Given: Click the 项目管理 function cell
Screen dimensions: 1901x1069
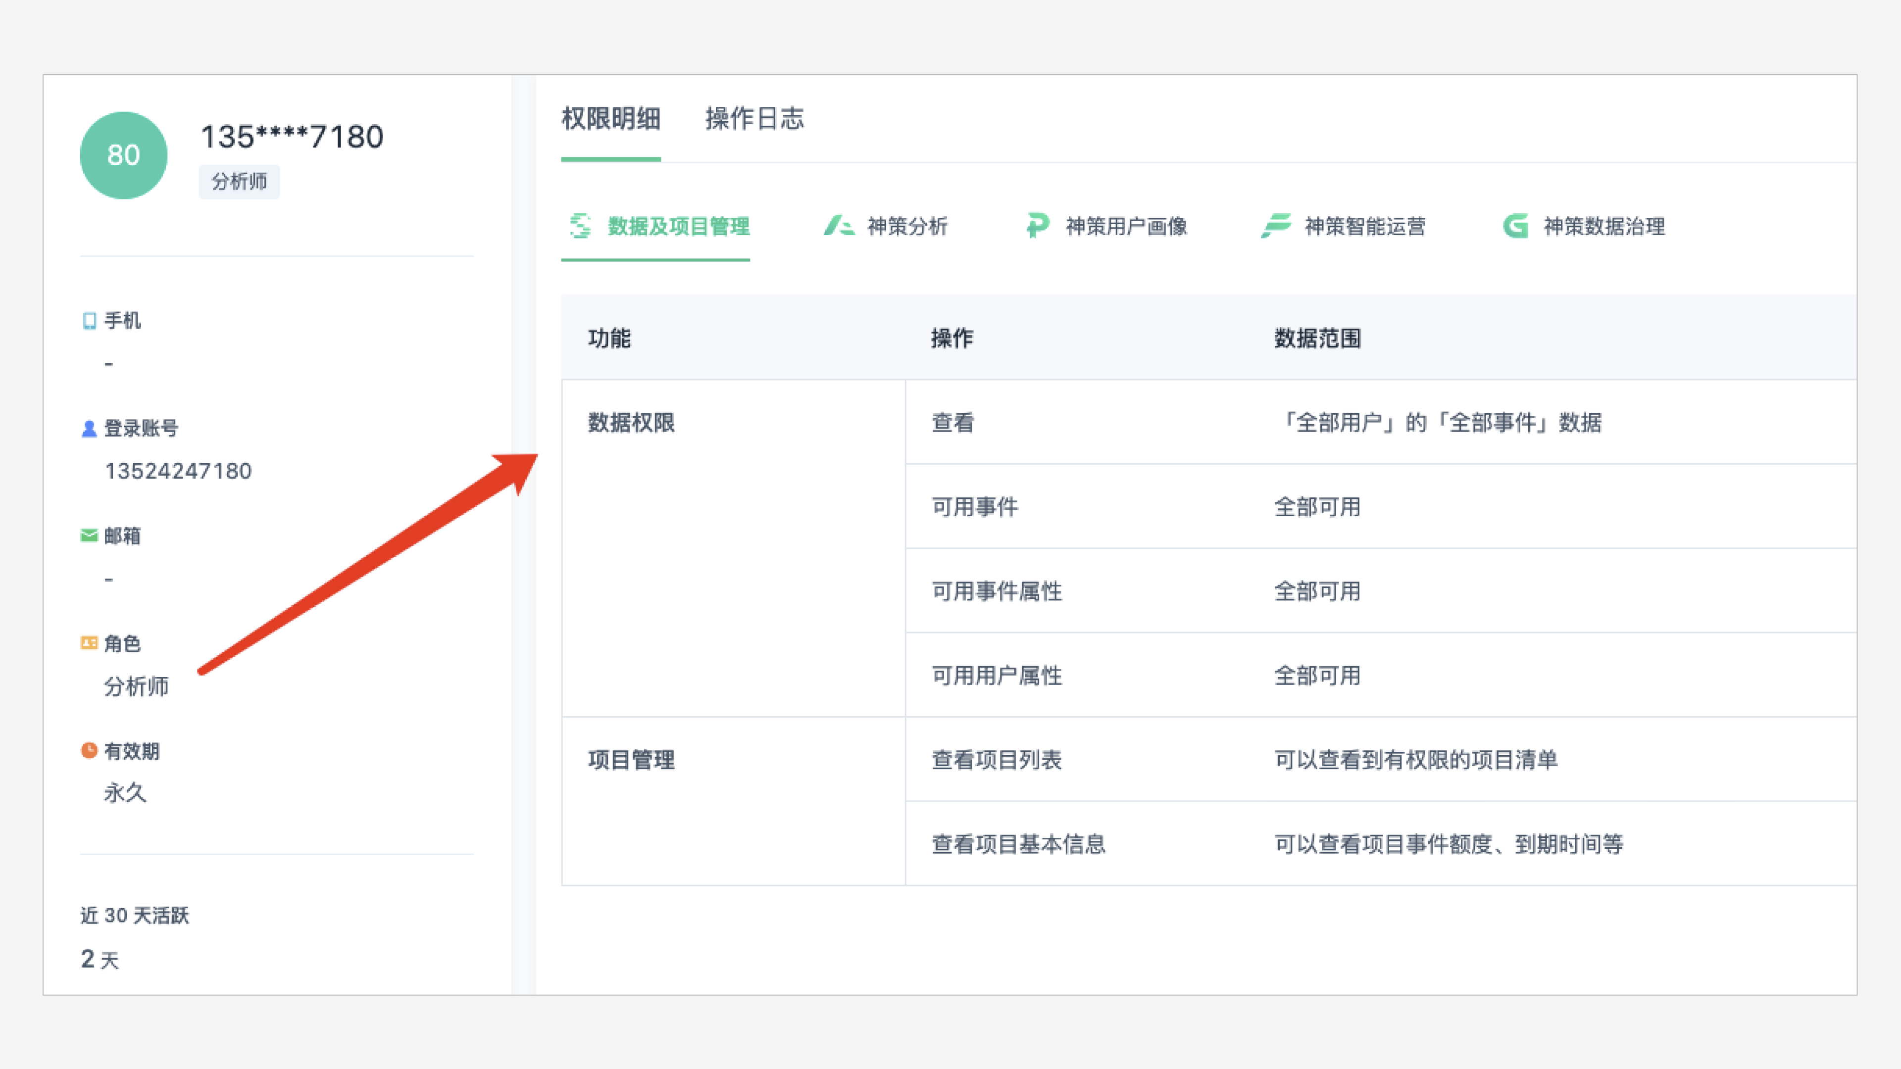Looking at the screenshot, I should (x=632, y=760).
